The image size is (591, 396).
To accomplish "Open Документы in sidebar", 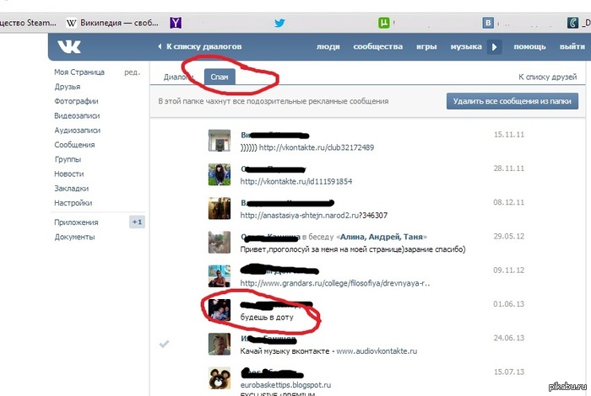I will [x=74, y=237].
